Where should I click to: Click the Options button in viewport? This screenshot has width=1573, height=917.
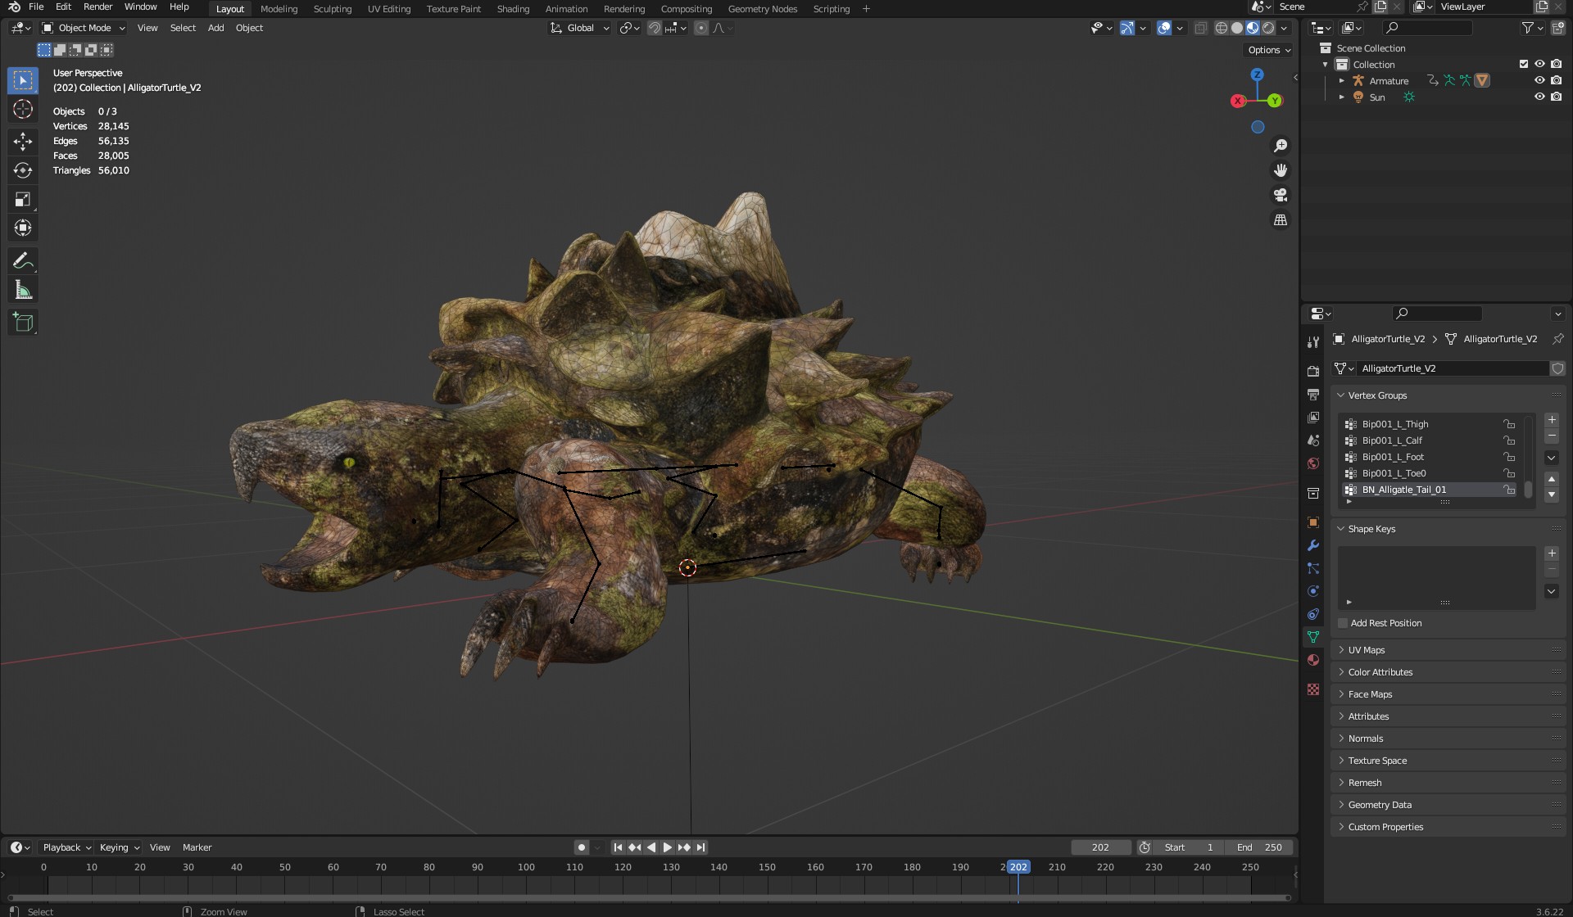tap(1269, 50)
